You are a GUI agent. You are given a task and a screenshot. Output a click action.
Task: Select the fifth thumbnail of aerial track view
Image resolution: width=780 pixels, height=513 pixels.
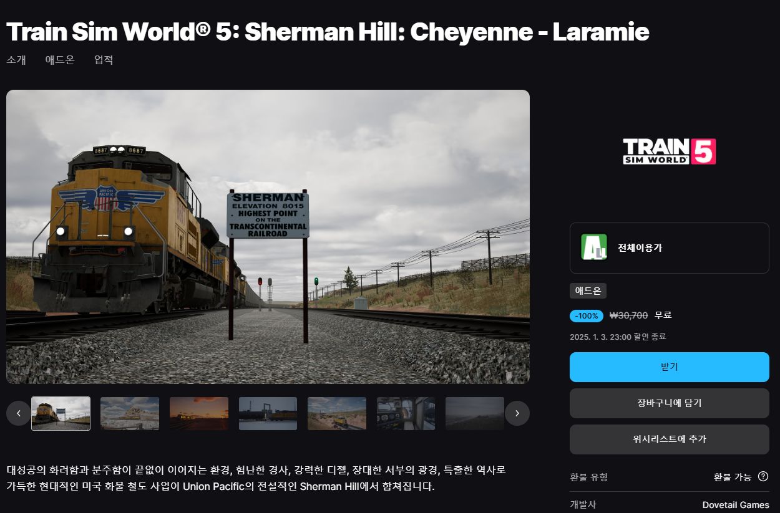[x=337, y=413]
